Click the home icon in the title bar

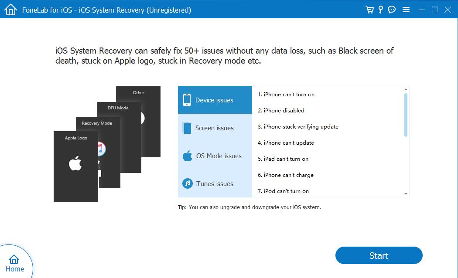(x=10, y=9)
